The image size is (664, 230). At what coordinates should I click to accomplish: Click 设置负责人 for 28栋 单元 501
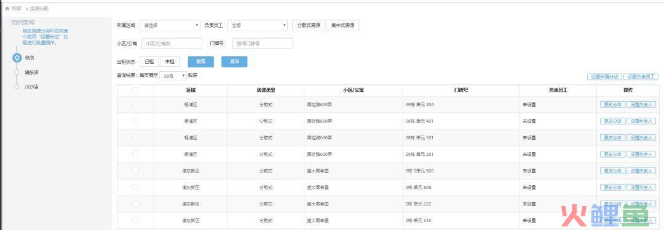pos(641,137)
